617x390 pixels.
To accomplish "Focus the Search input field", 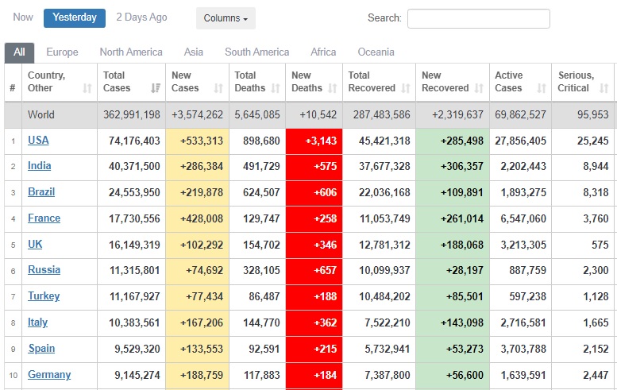I will (479, 18).
